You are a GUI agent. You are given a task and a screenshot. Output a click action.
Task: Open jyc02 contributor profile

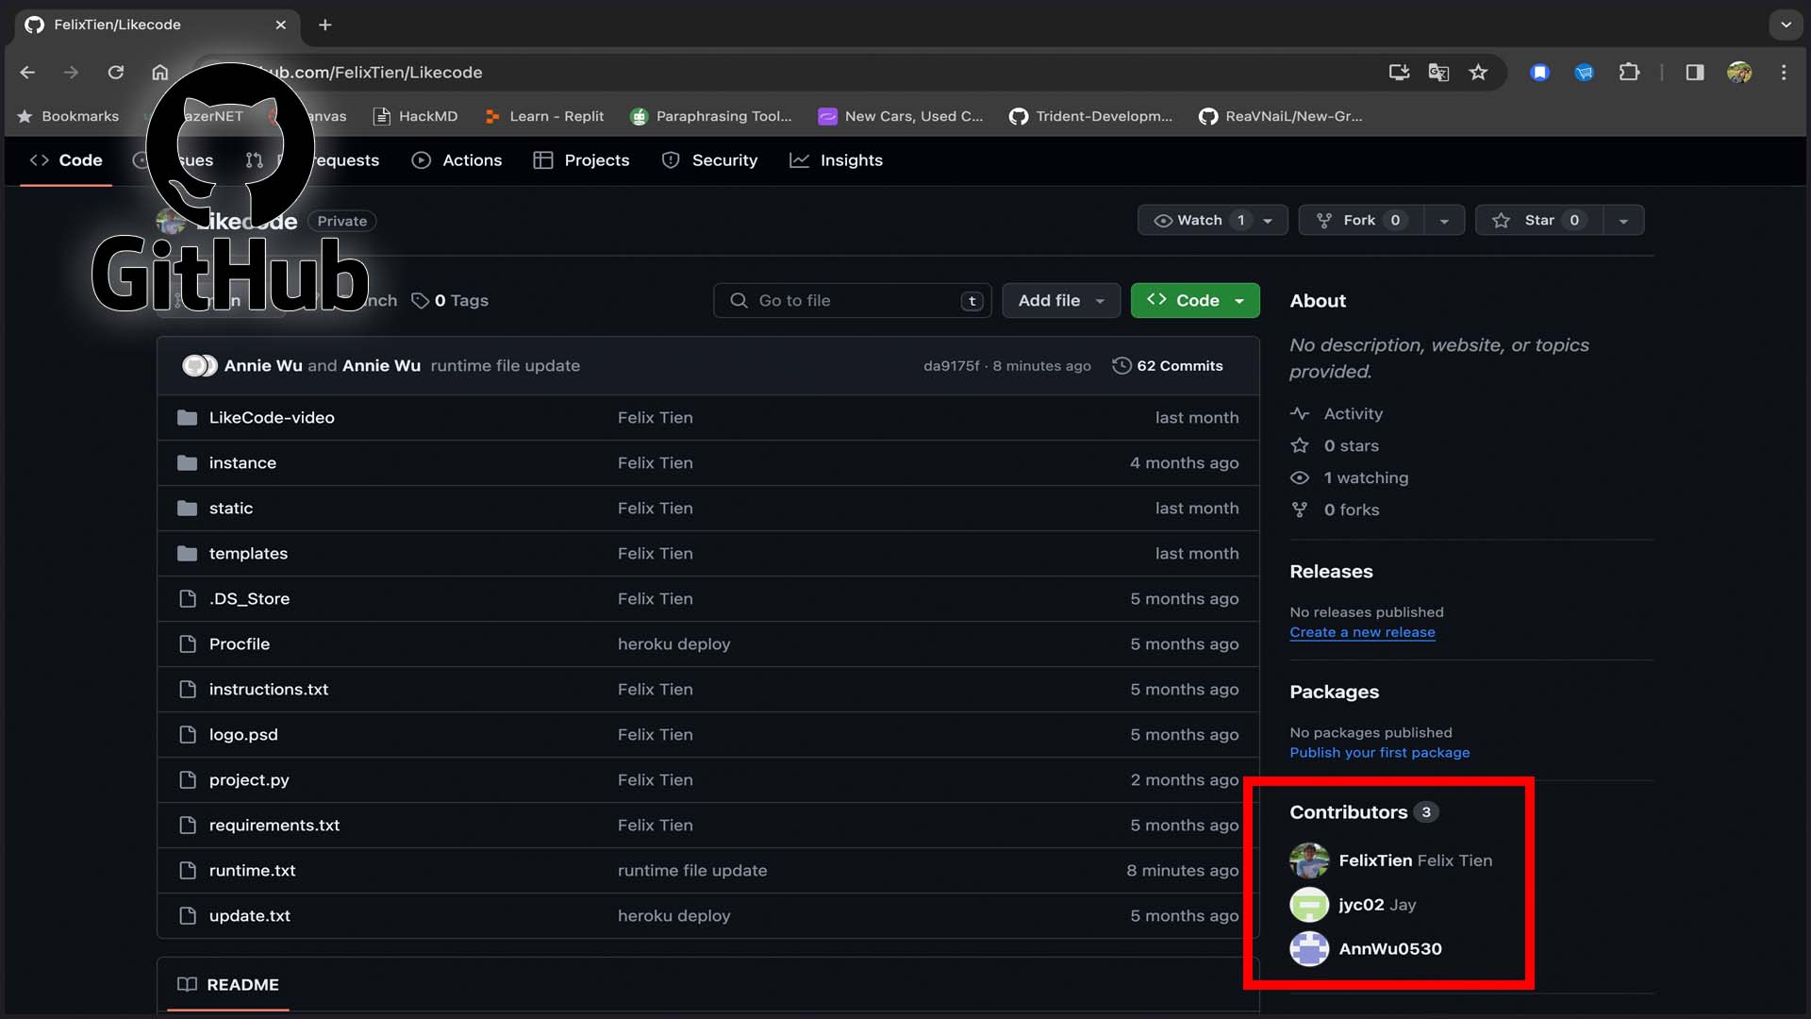pos(1354,905)
